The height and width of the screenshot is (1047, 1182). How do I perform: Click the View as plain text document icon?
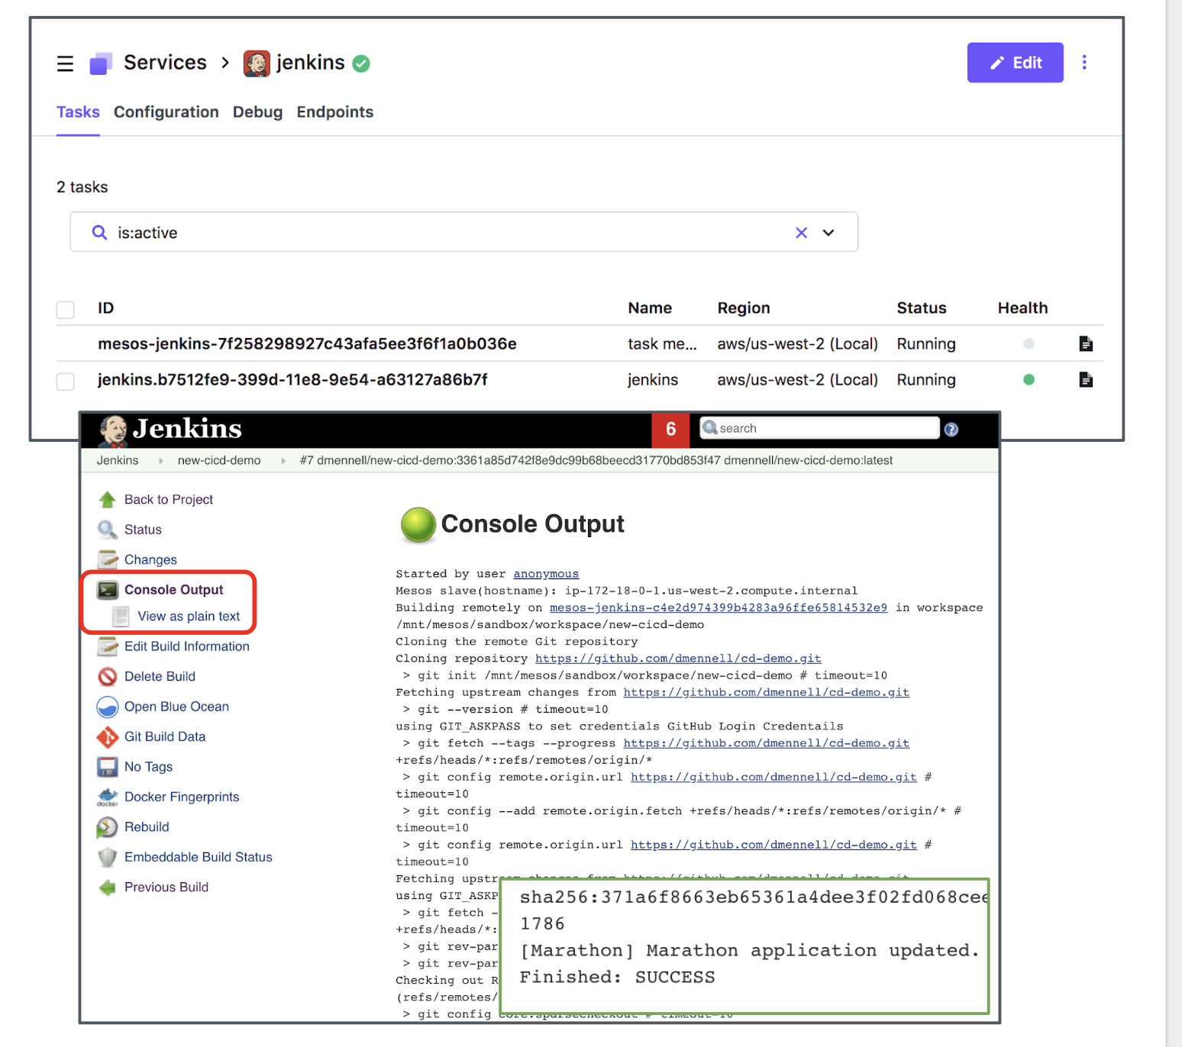121,617
